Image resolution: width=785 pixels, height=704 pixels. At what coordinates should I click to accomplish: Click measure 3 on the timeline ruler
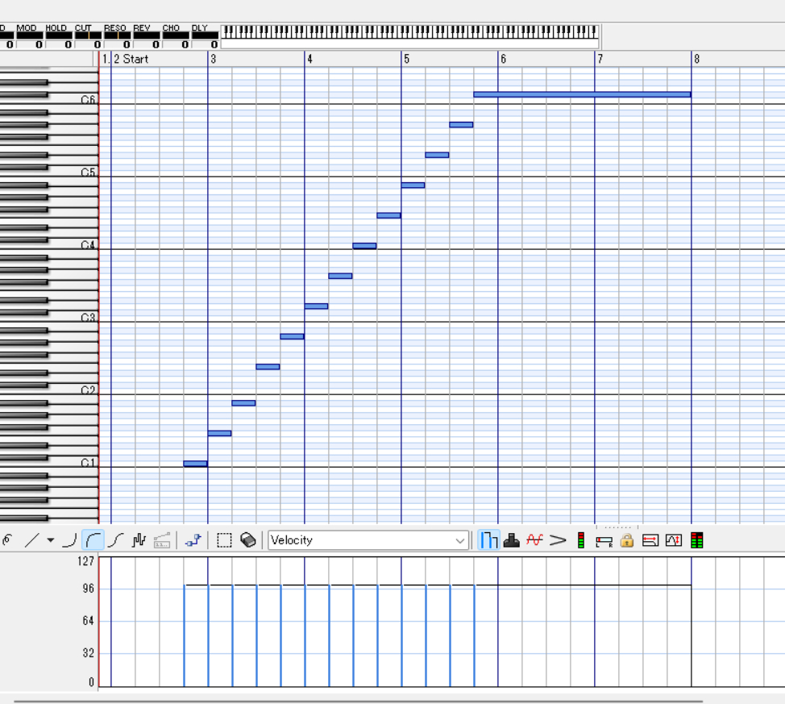(214, 59)
